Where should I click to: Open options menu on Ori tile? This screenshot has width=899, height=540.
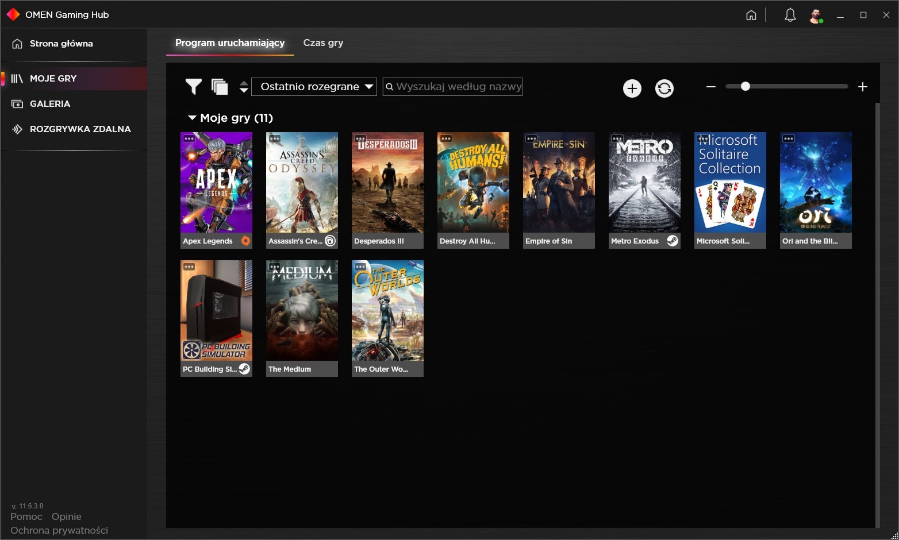coord(788,138)
